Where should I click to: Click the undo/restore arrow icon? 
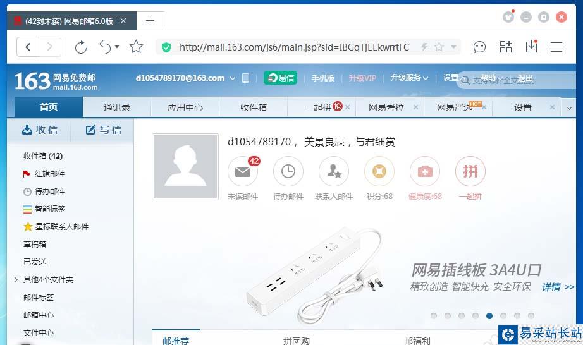tap(105, 47)
